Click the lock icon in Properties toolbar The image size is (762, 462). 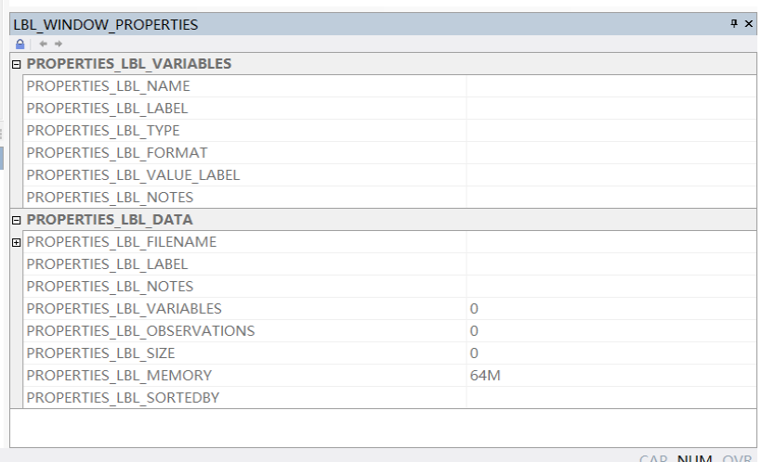click(20, 44)
